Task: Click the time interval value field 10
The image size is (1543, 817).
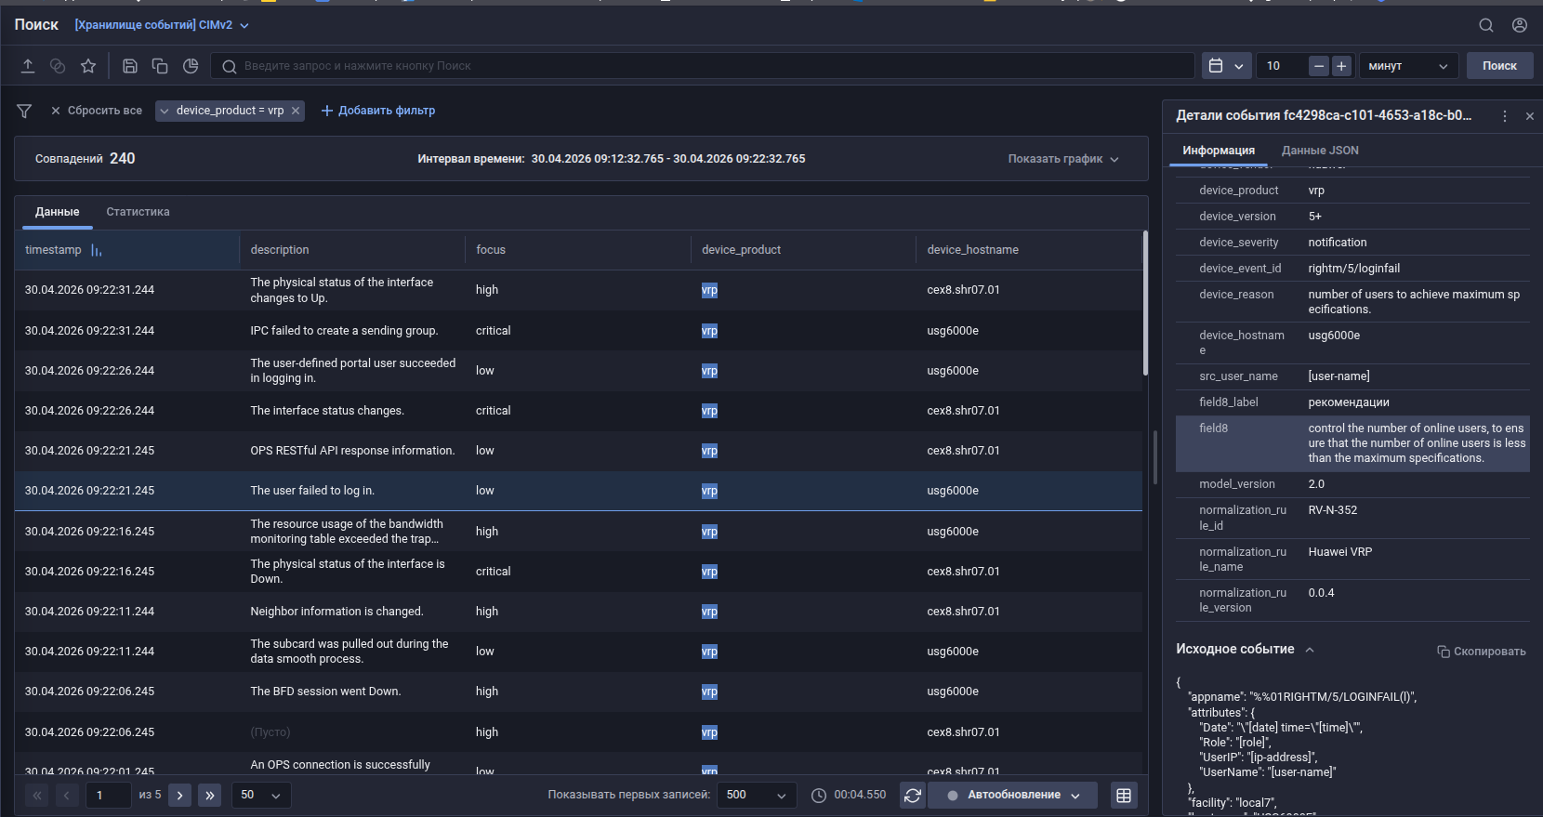Action: [x=1283, y=66]
